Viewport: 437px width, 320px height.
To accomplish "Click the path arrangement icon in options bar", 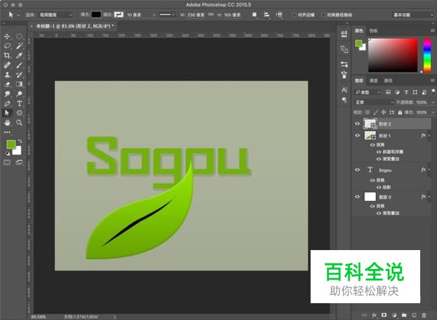I will pyautogui.click(x=279, y=15).
